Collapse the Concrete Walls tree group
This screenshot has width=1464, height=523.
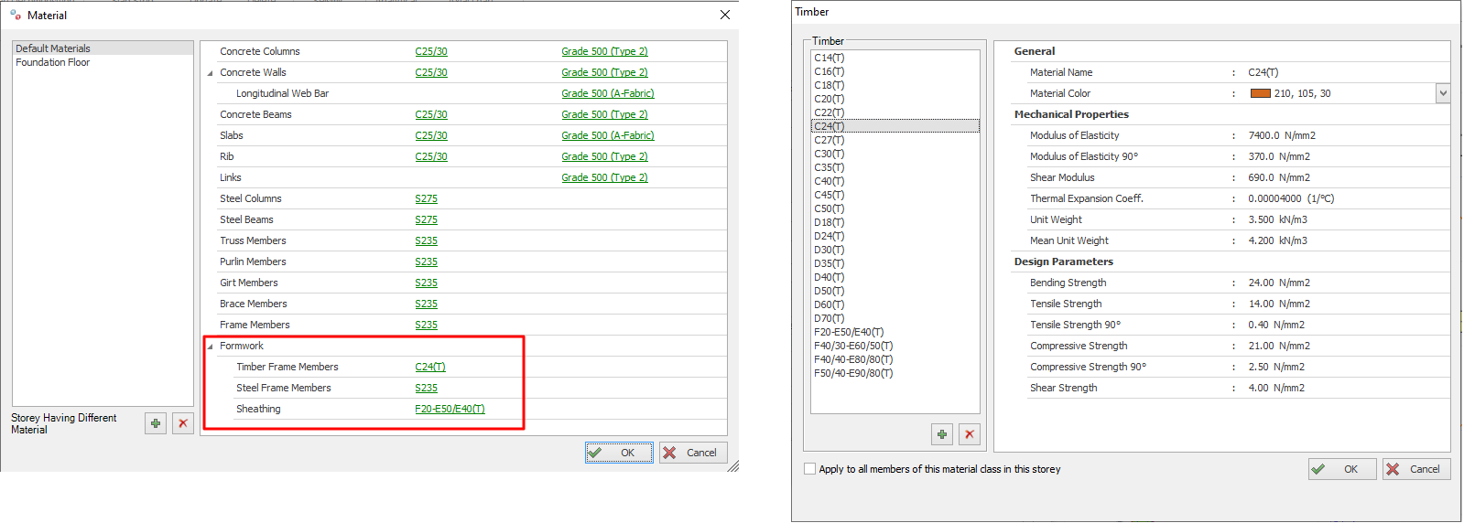(x=210, y=73)
